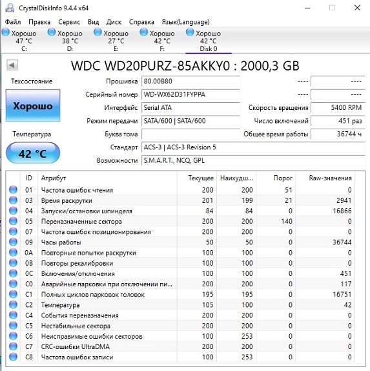Click status icon for attribute 01
Screen dimensions: 370x371
click(x=14, y=190)
